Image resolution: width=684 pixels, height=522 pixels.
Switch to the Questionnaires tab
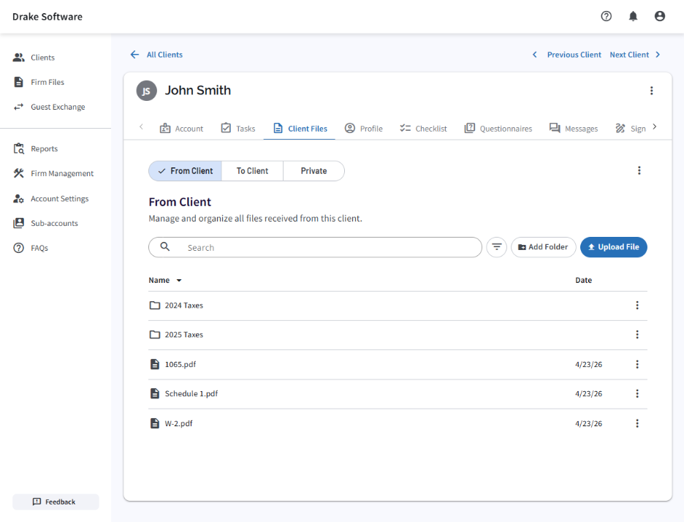coord(498,129)
